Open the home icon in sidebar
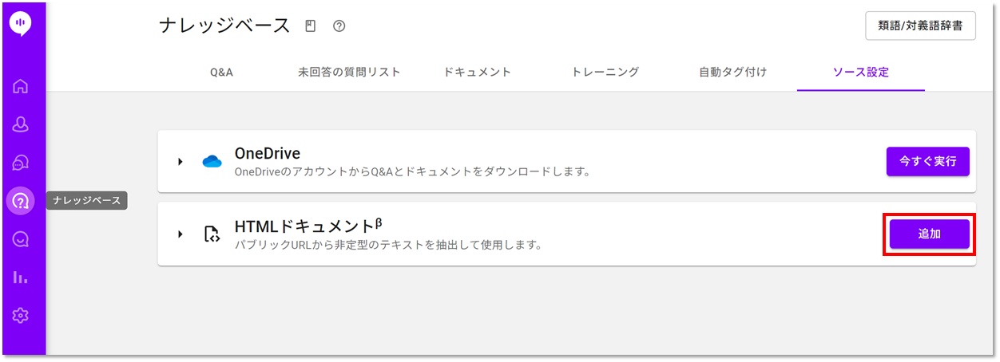 pos(21,86)
